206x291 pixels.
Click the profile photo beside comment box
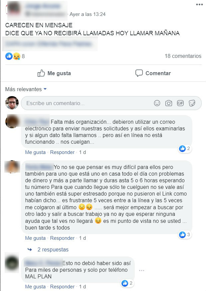pos(12,103)
